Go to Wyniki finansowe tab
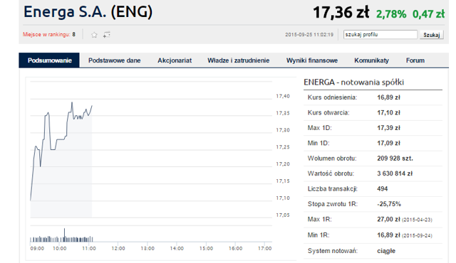 pos(312,60)
